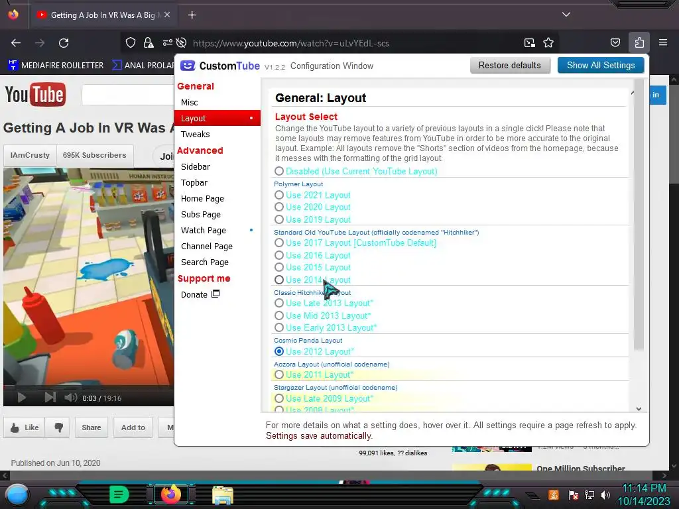This screenshot has height=509, width=679.
Task: Reload the current page
Action: (x=64, y=43)
